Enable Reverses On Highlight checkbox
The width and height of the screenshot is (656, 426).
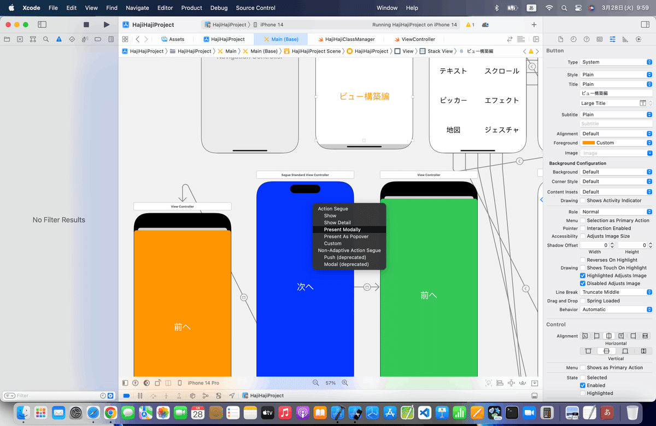coord(583,260)
